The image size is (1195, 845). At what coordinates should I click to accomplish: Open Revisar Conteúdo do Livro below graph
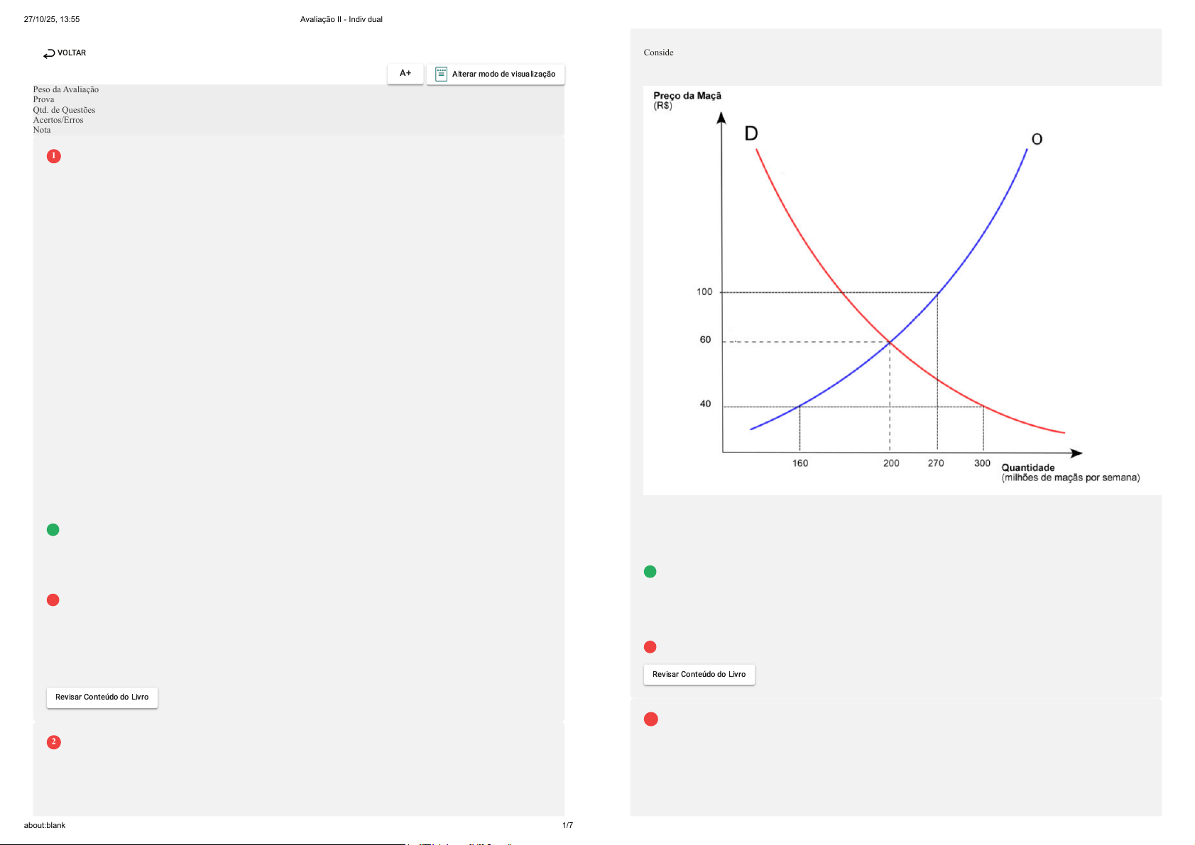click(x=699, y=675)
